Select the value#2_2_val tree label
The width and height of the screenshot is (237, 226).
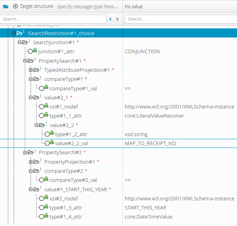click(x=71, y=143)
